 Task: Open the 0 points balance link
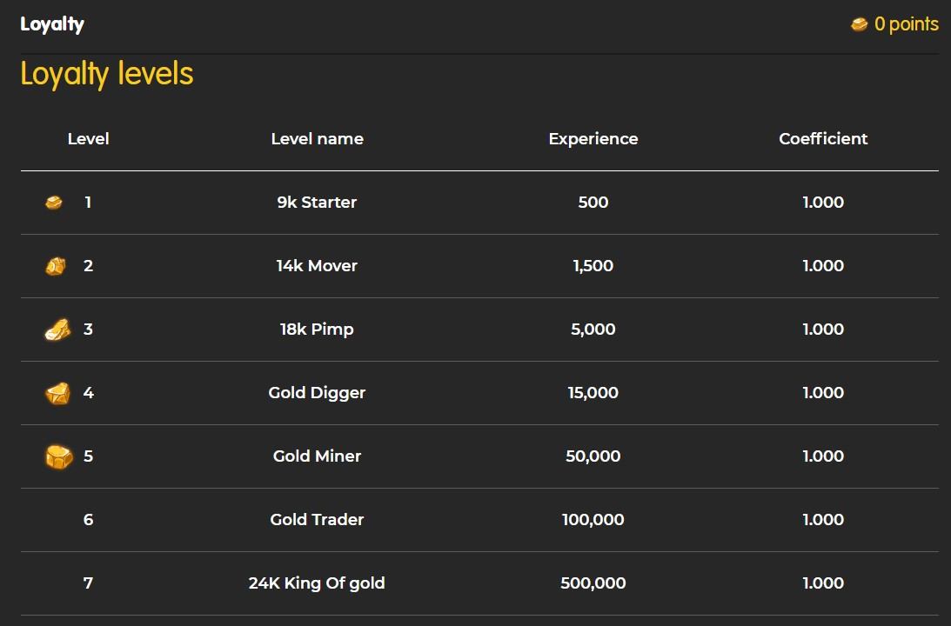pyautogui.click(x=906, y=24)
